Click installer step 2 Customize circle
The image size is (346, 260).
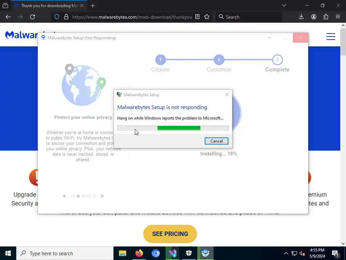(219, 60)
